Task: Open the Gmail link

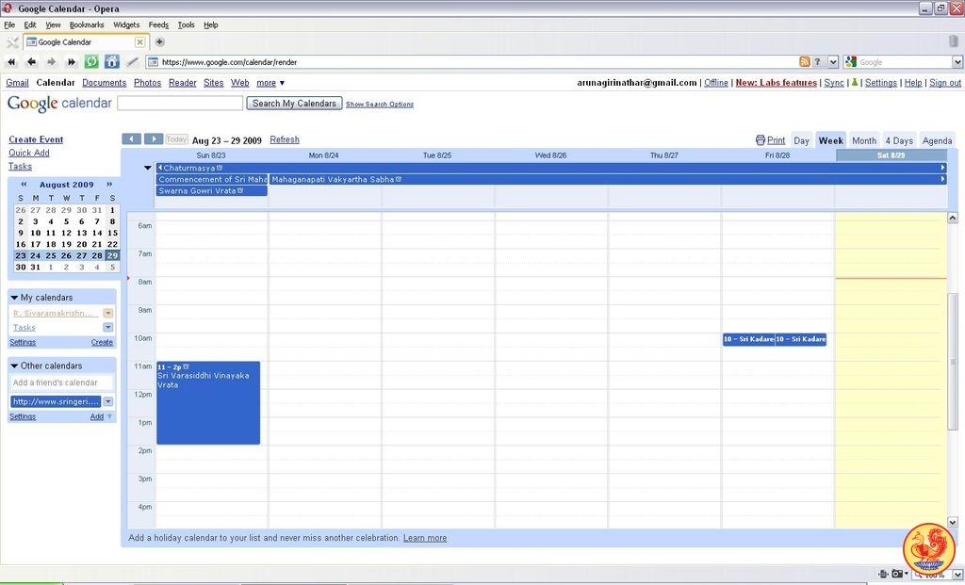Action: pos(17,83)
